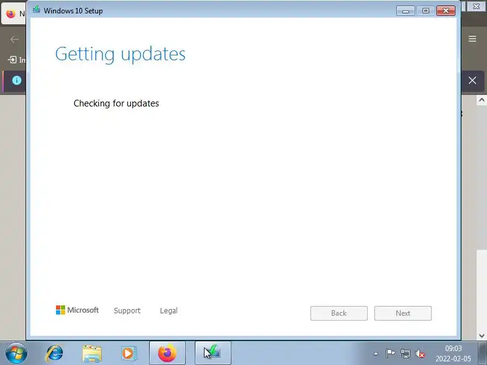Image resolution: width=487 pixels, height=365 pixels.
Task: Maximize the Windows 10 Setup window
Action: coord(426,11)
